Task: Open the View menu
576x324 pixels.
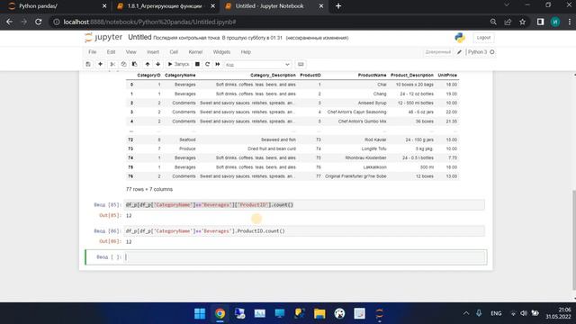Action: click(130, 52)
